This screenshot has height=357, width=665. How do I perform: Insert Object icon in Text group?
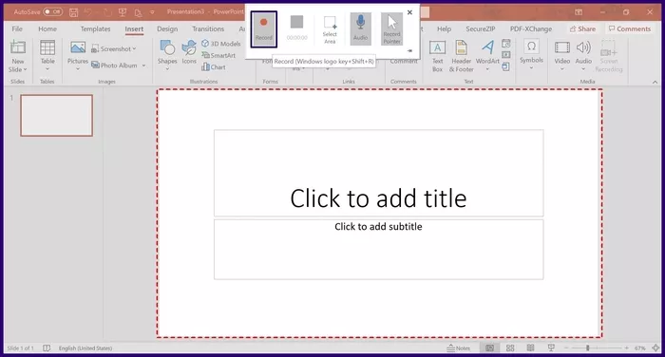tap(506, 66)
